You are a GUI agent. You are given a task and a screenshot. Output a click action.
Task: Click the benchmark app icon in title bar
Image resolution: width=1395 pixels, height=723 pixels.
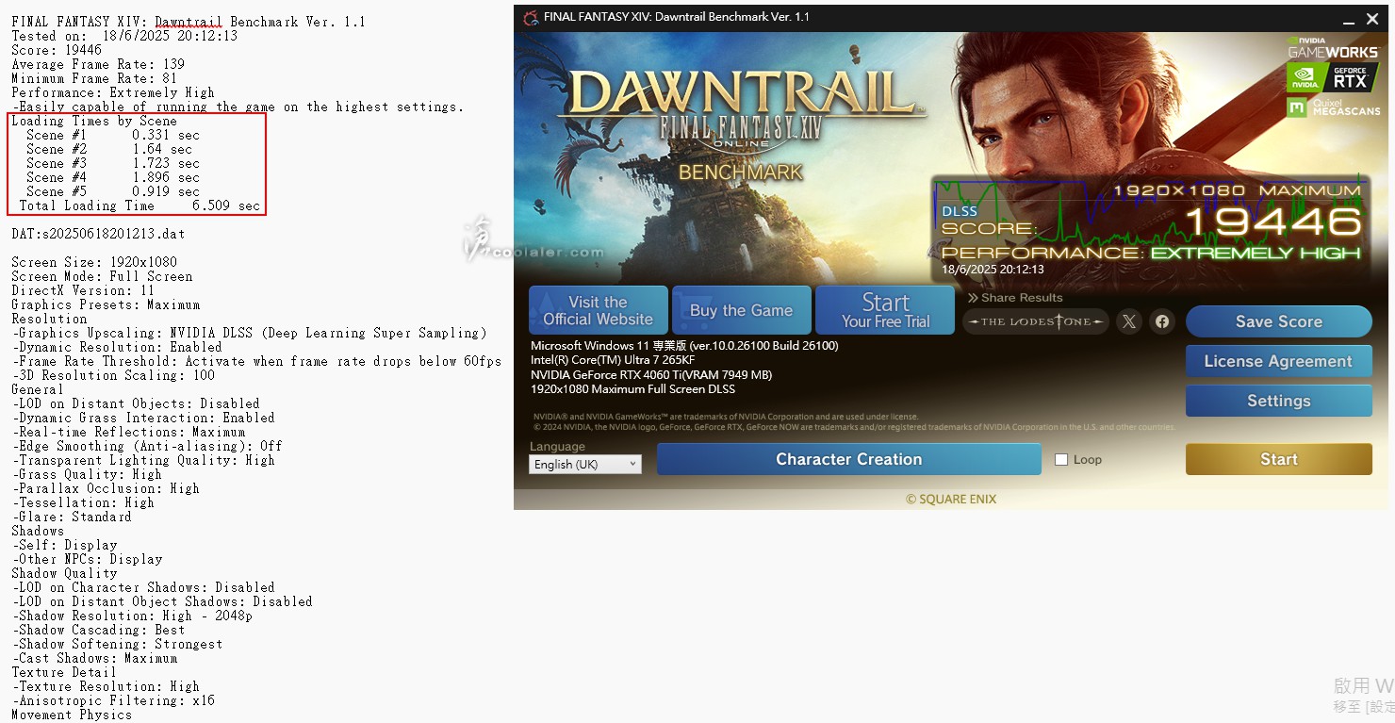531,17
